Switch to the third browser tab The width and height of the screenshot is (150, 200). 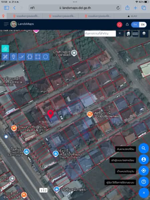(61, 16)
